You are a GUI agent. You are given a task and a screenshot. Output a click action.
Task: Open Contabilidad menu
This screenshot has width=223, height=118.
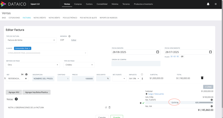coord(102,4)
